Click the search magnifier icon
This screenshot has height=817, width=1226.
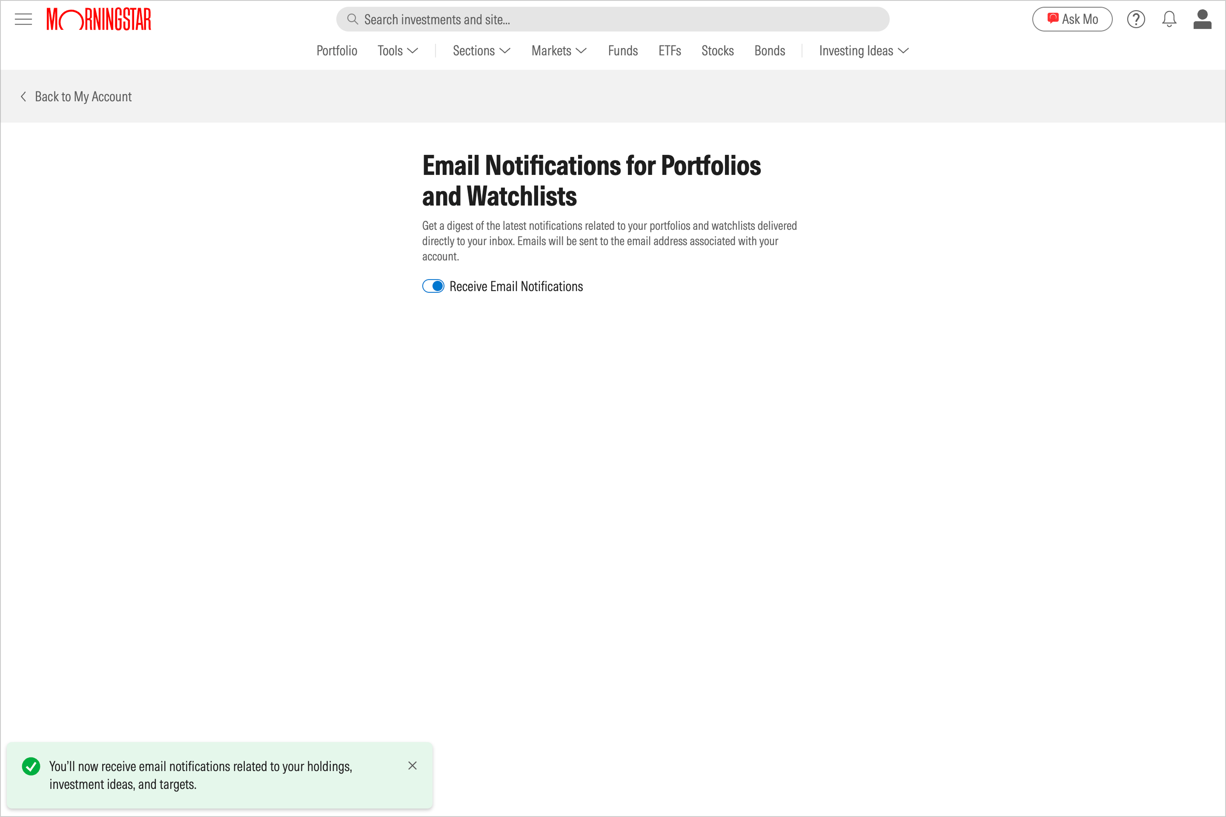point(352,19)
